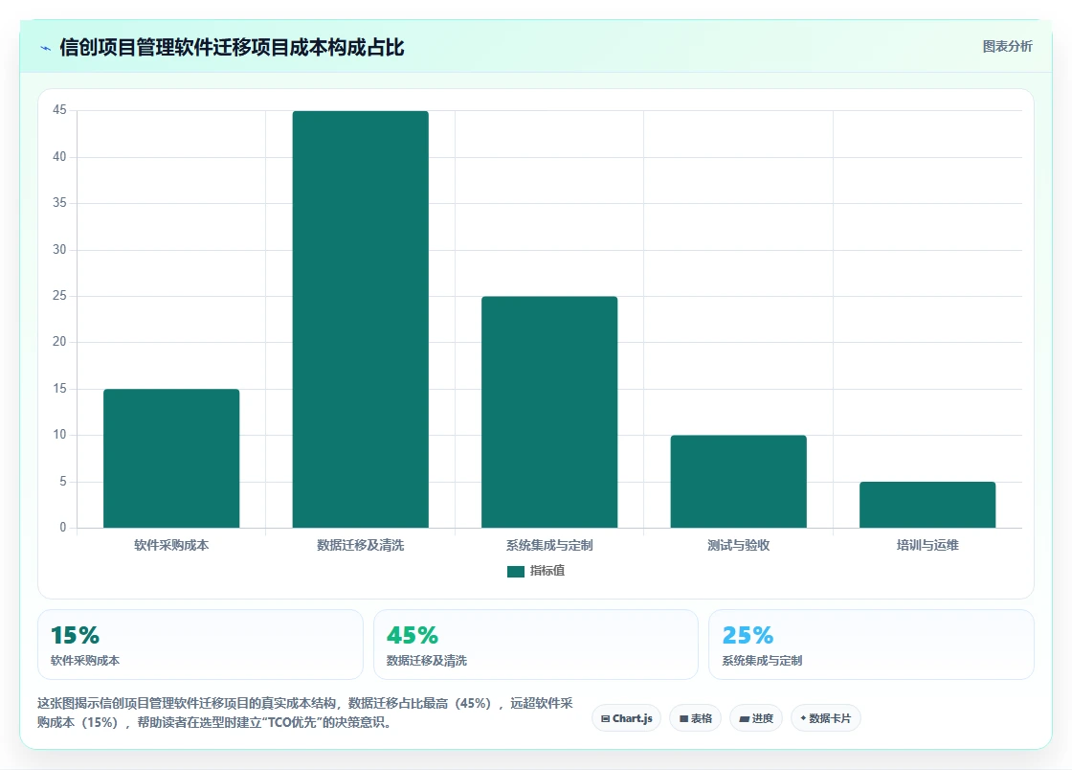Click the 数据迁移及清洗 x-axis label
The height and width of the screenshot is (770, 1072).
pos(360,545)
